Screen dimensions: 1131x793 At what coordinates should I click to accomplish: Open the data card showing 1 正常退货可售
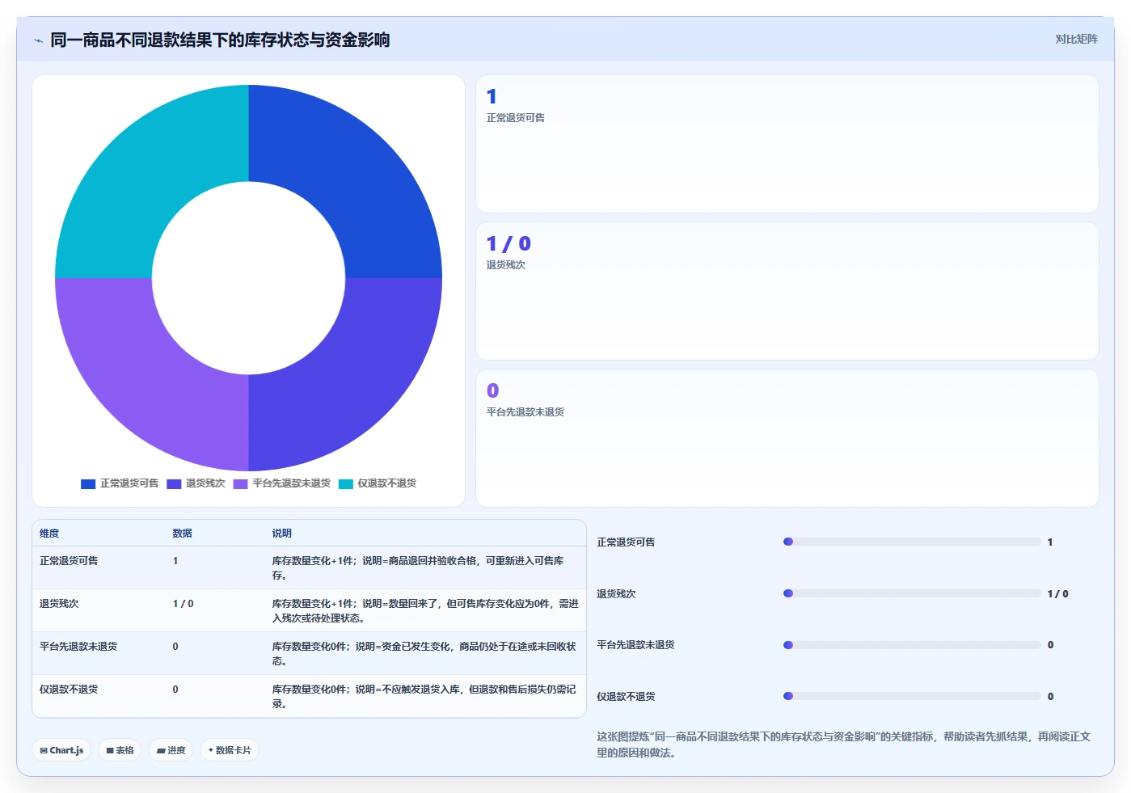787,144
